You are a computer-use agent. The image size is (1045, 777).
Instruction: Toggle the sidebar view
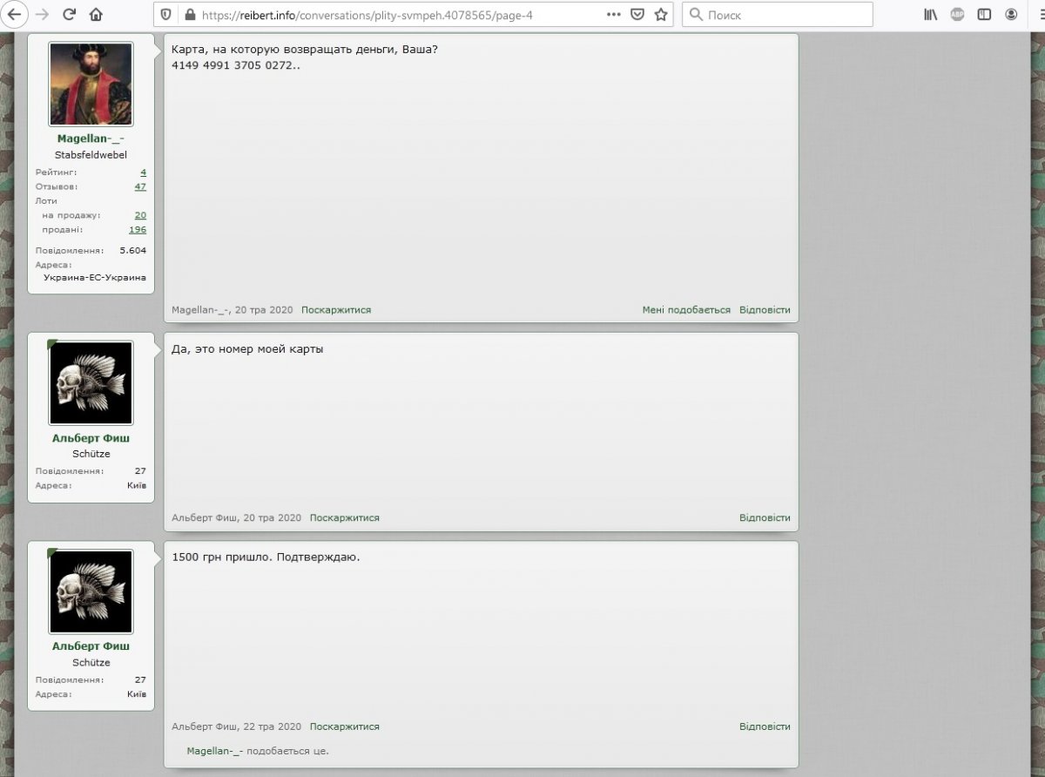(x=984, y=14)
